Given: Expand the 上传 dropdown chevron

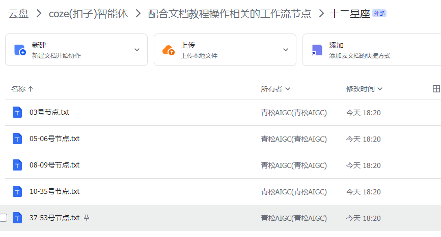Looking at the screenshot, I should pyautogui.click(x=286, y=50).
